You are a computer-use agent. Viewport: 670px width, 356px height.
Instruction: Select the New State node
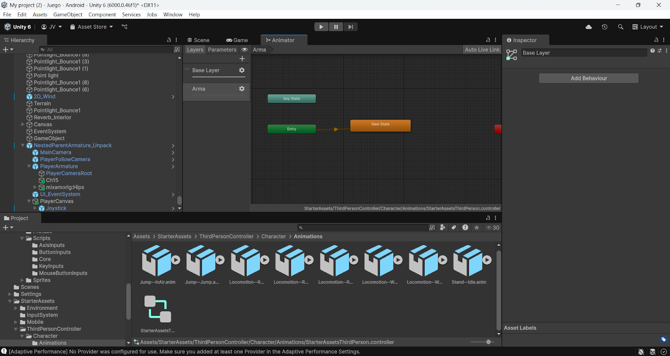coord(380,126)
